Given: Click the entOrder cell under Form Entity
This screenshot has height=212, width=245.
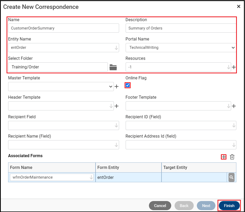Looking at the screenshot, I should 129,177.
